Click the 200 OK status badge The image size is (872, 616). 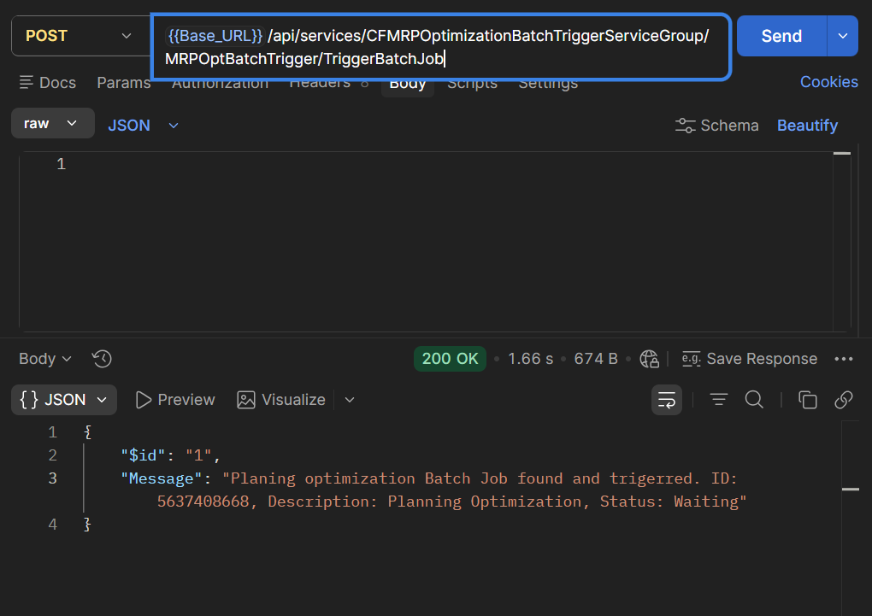click(x=450, y=359)
